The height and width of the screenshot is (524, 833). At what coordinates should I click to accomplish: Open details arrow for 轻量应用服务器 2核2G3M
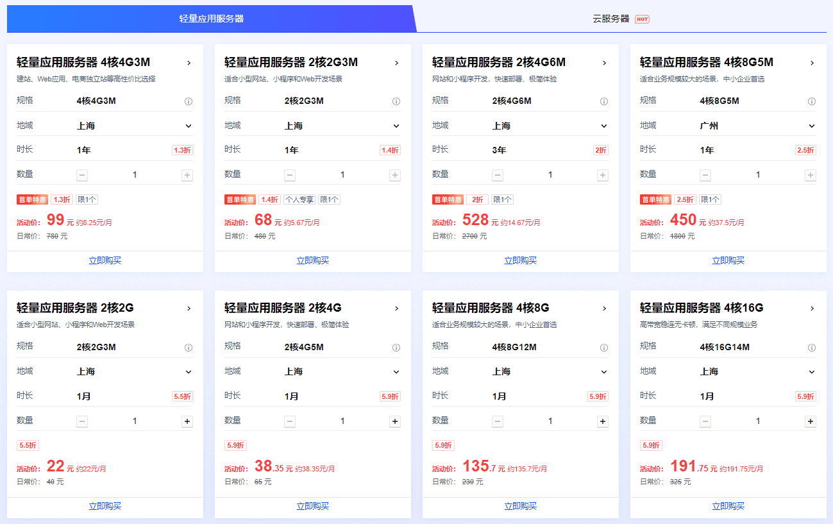[x=396, y=63]
